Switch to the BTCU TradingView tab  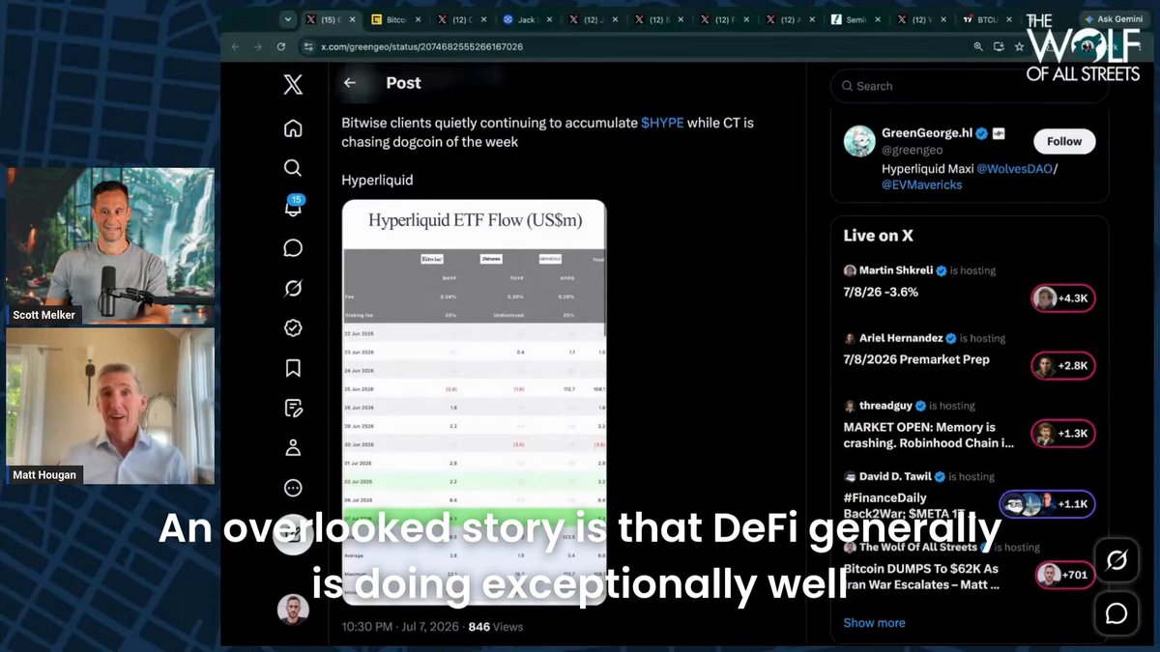pos(986,19)
